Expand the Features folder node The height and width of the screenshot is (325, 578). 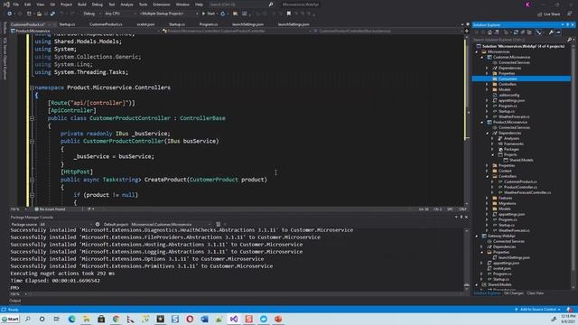click(x=487, y=198)
